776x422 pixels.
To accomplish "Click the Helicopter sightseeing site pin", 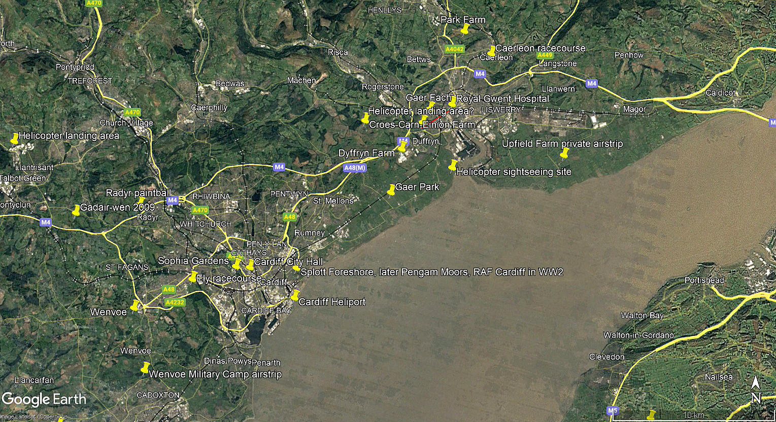I will [453, 165].
